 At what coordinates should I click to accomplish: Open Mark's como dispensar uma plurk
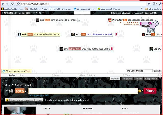tap(99, 34)
